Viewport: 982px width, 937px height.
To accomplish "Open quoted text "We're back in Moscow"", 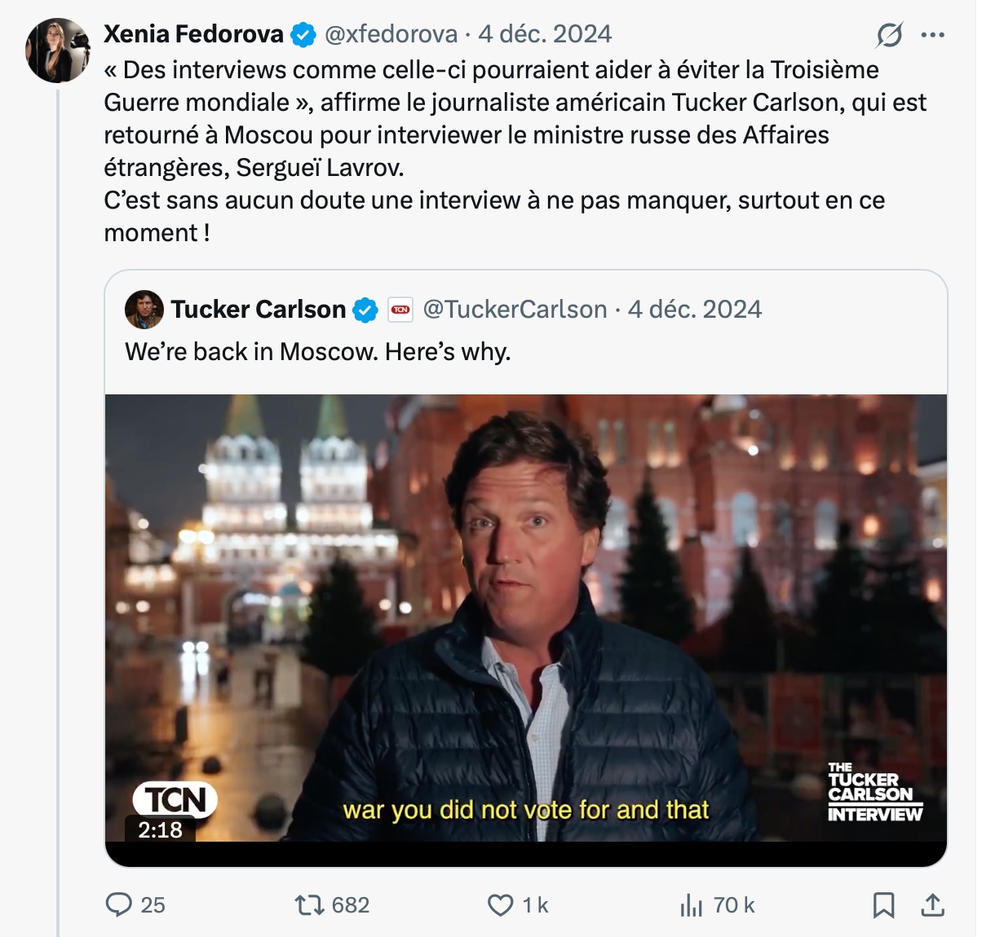I will pos(317,352).
